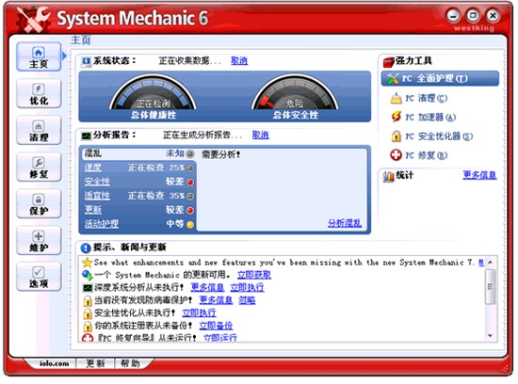518x384 pixels.
Task: Click the lock icon beside 系统注册表从未备份
Action: 88,326
